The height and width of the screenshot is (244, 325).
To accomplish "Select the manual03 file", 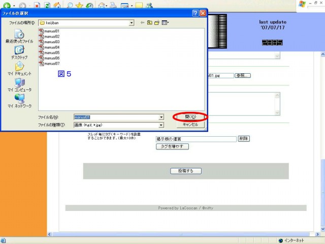I will [52, 42].
